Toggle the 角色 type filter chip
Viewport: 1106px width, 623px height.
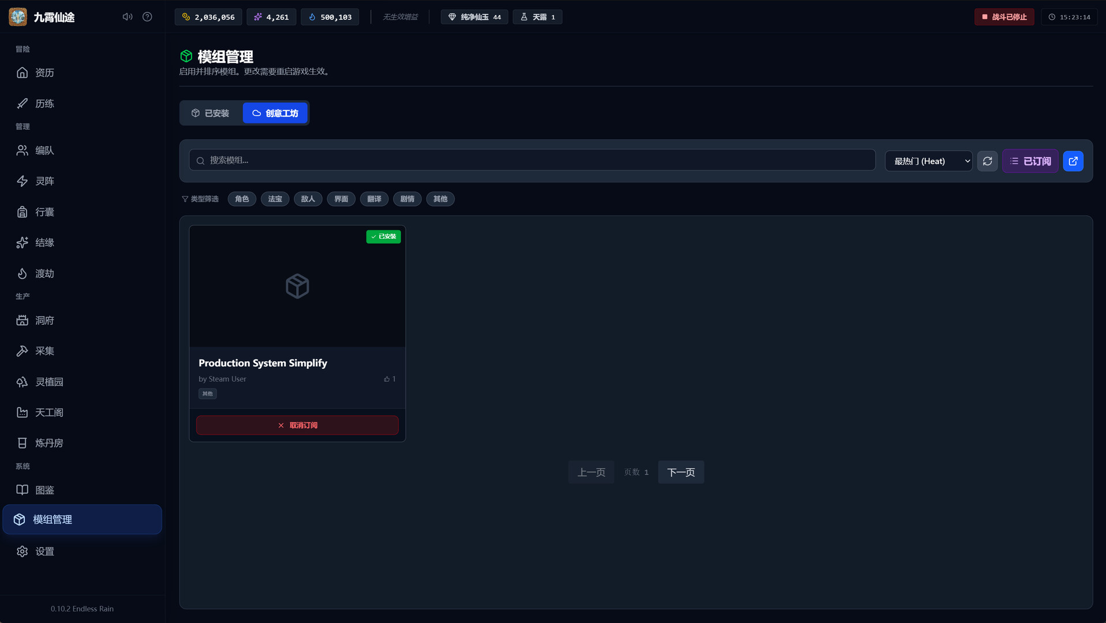click(242, 199)
